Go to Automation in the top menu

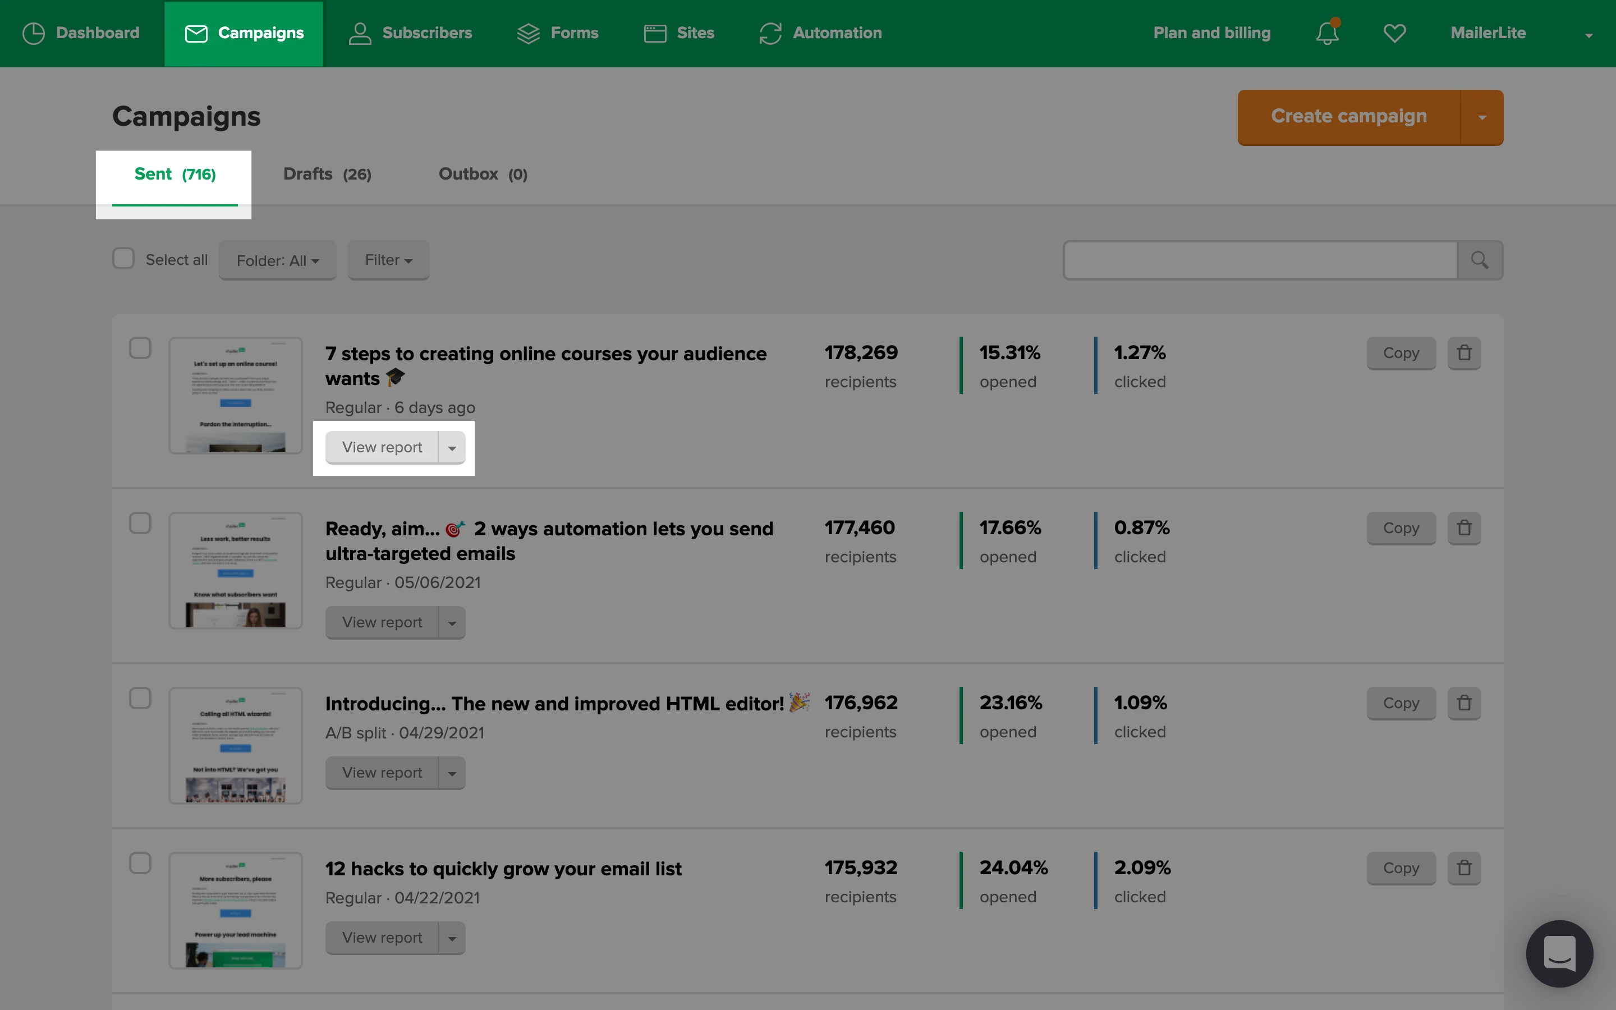point(821,33)
